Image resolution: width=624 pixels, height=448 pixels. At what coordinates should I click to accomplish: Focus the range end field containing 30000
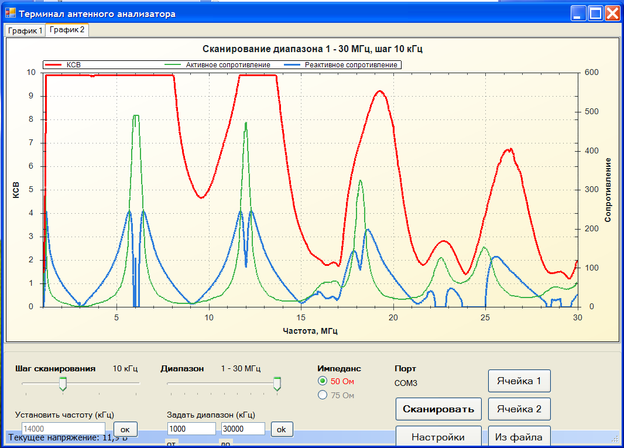(x=243, y=429)
